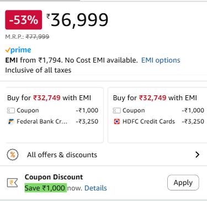Apply the coupon discount
Viewport: 207px width, 201px height.
183,183
